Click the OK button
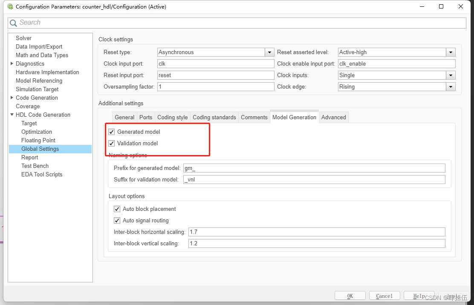474x305 pixels. tap(350, 296)
